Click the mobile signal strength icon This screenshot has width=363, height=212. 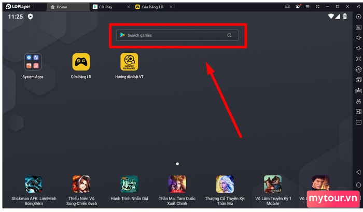click(x=338, y=16)
